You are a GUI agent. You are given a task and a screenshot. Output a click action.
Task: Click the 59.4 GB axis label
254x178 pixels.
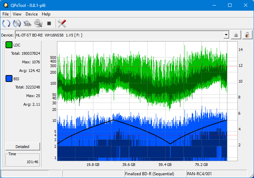click(x=165, y=165)
